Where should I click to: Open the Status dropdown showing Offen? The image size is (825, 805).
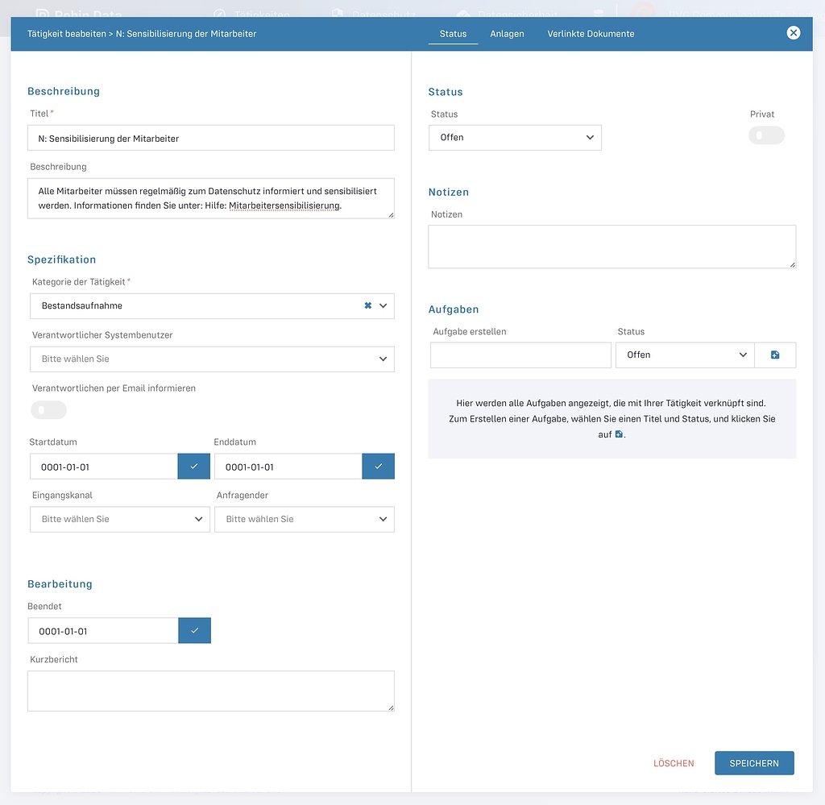pyautogui.click(x=515, y=138)
